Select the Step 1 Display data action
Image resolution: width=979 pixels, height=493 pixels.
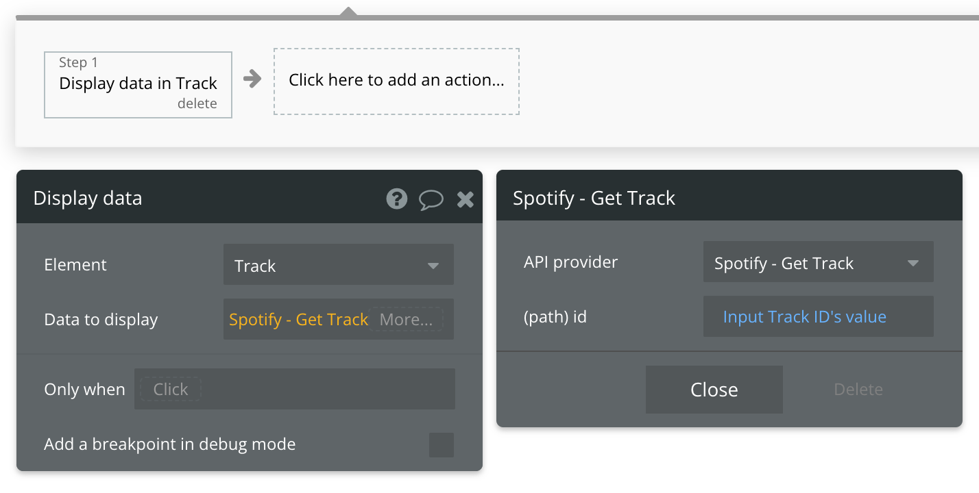pyautogui.click(x=138, y=84)
